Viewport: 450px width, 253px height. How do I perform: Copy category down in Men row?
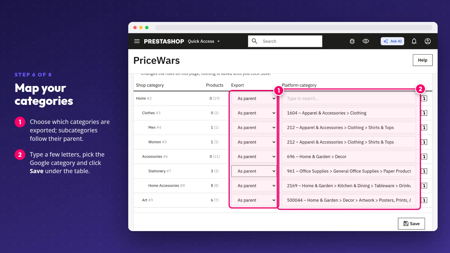click(424, 128)
